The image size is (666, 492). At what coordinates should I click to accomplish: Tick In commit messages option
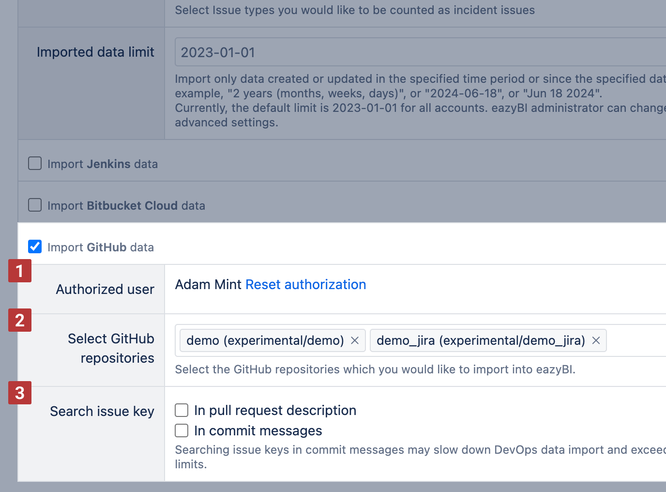tap(182, 430)
